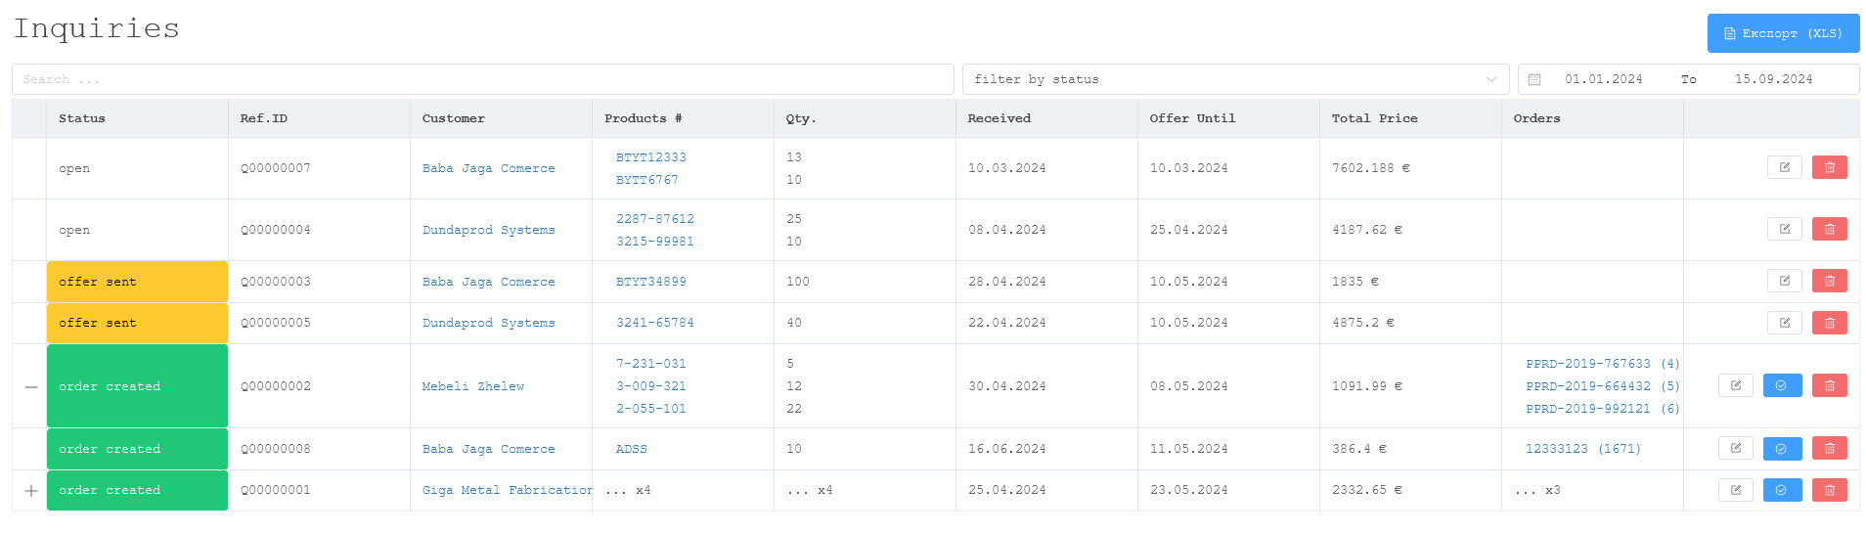Delete inquiry Q00000001
This screenshot has height=533, width=1866.
pos(1829,490)
